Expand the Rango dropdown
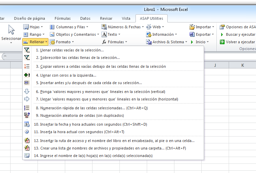The image size is (256, 173). (43, 34)
